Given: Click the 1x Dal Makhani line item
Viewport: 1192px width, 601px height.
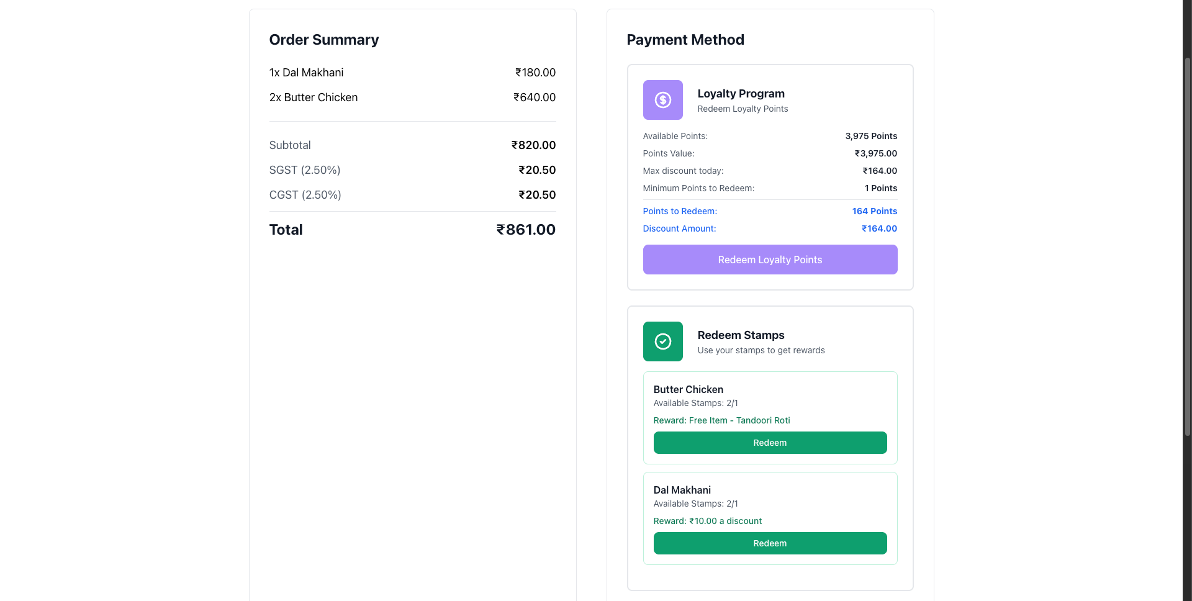Looking at the screenshot, I should coord(306,73).
